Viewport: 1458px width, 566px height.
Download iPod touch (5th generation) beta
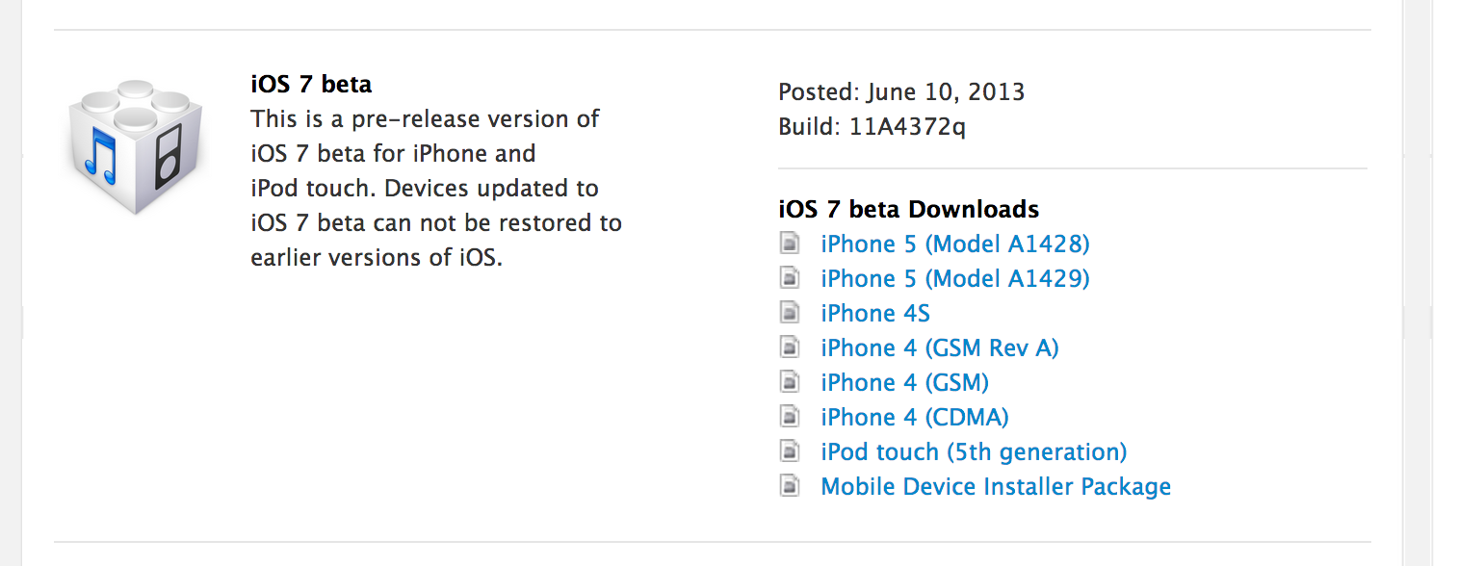[974, 452]
